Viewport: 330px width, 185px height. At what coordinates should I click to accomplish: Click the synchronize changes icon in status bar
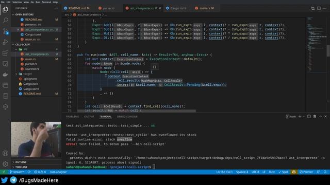point(29,172)
